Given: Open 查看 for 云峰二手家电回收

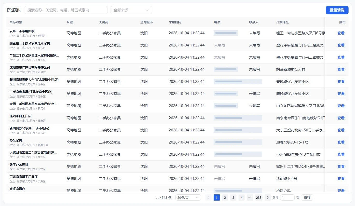Looking at the screenshot, I should pyautogui.click(x=341, y=33).
